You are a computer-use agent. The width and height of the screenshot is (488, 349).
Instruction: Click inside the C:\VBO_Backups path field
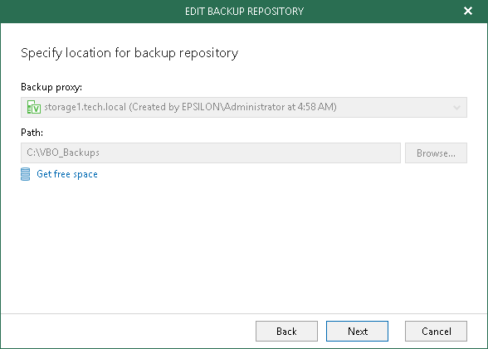coord(211,153)
